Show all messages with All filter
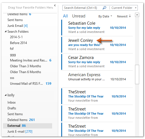The image size is (145, 139). tap(65, 16)
